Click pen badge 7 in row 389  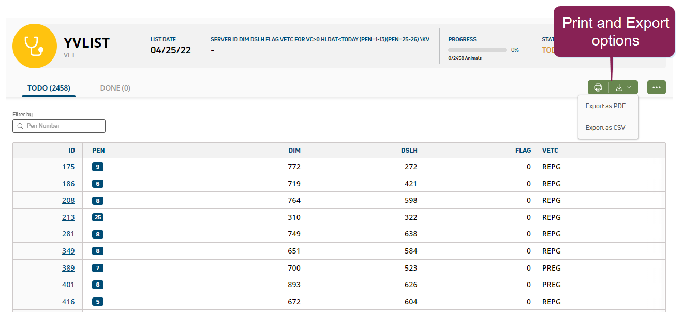tap(98, 268)
